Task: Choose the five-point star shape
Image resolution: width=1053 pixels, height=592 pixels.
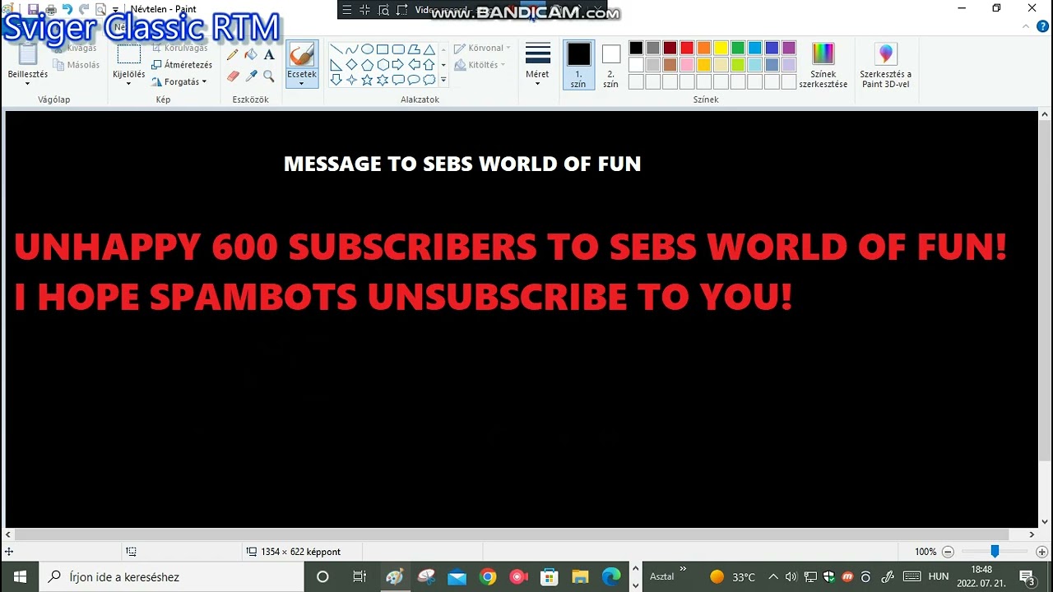Action: [x=367, y=81]
